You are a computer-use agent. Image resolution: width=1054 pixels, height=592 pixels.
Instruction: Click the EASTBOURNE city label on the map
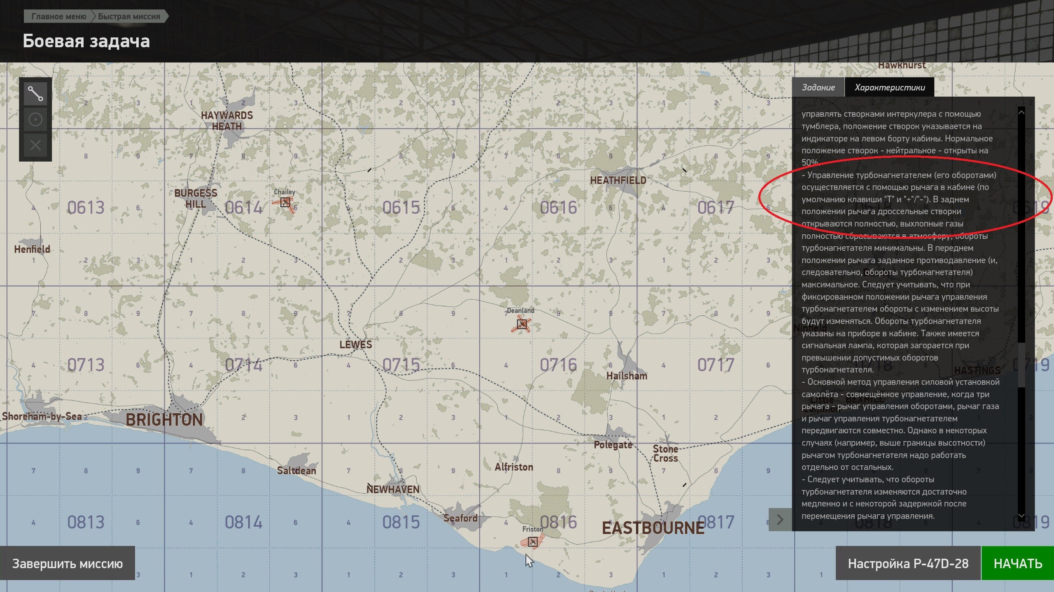click(x=653, y=528)
